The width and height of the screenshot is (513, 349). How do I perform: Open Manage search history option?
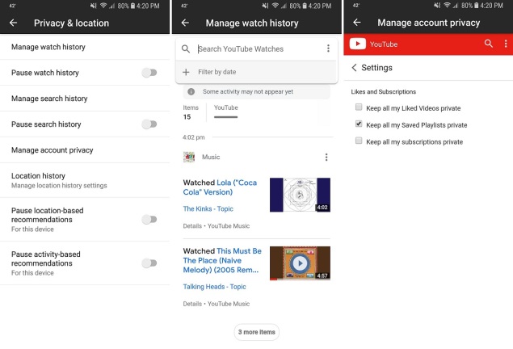click(x=85, y=99)
